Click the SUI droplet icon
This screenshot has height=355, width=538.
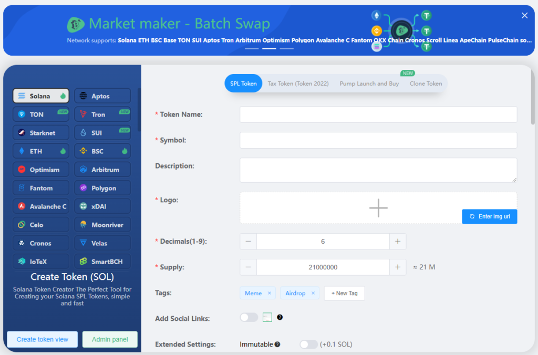pos(83,133)
